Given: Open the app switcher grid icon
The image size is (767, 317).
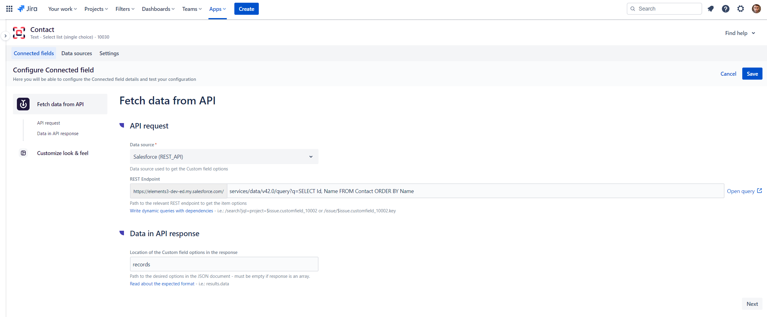Looking at the screenshot, I should click(9, 9).
